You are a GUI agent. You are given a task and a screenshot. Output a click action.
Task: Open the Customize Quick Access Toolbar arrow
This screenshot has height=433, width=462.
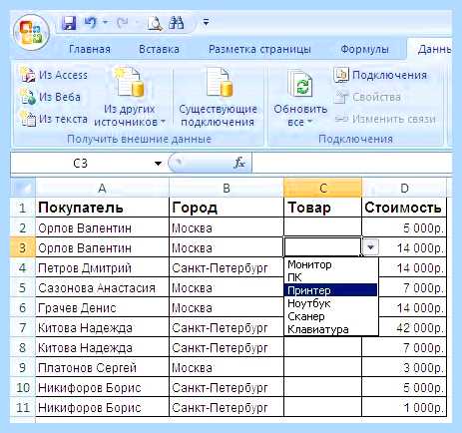[206, 23]
